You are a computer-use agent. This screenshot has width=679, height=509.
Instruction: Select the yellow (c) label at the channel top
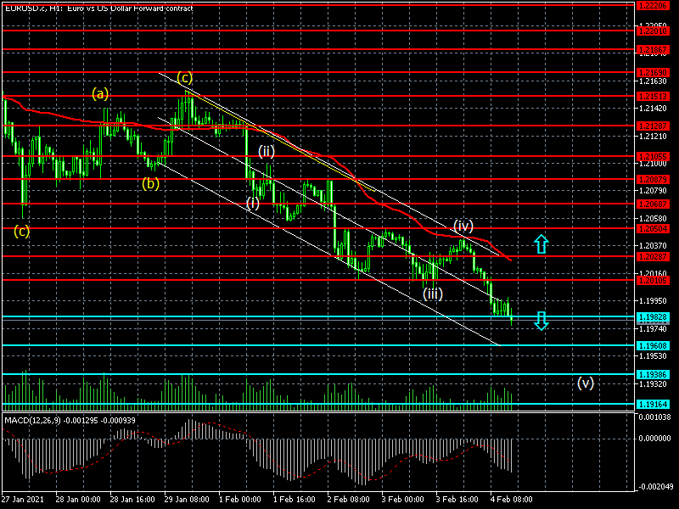pyautogui.click(x=184, y=78)
